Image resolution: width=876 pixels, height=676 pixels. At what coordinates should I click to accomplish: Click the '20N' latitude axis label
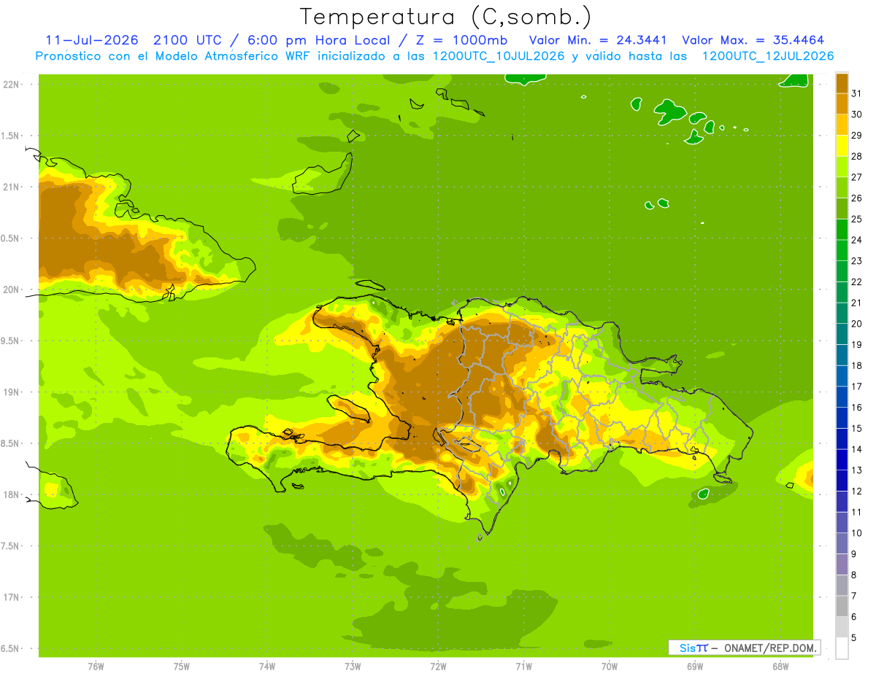[x=12, y=290]
